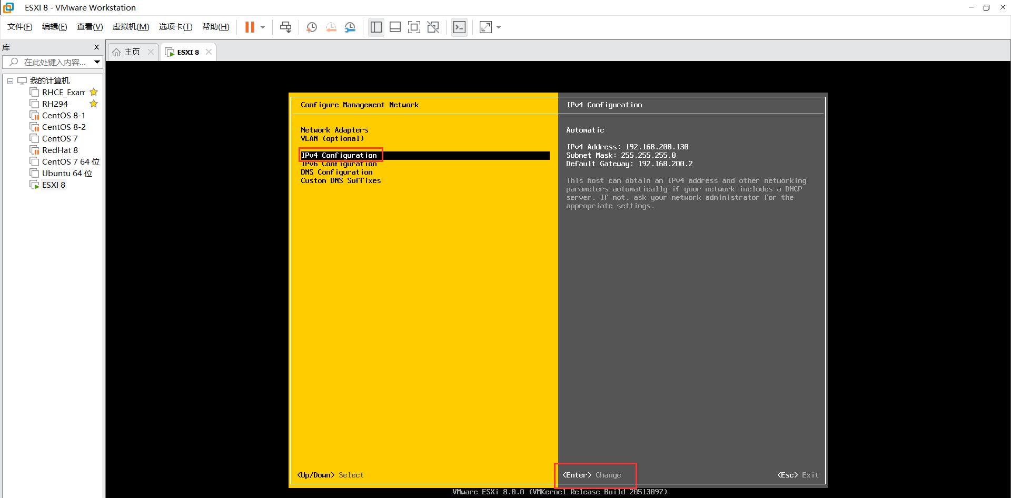Click the revert to snapshot icon
This screenshot has height=498, width=1011.
(331, 27)
